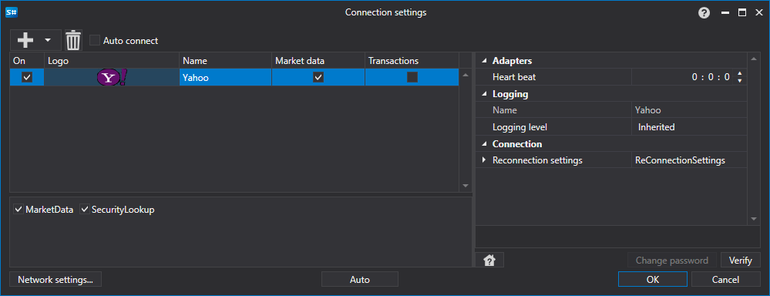Confirm with the OK button

coord(653,280)
